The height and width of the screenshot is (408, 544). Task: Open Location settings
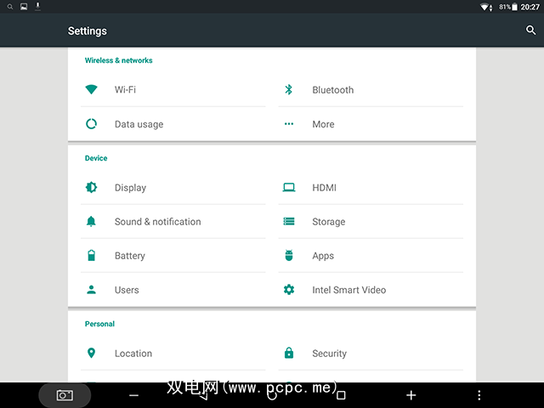173,354
